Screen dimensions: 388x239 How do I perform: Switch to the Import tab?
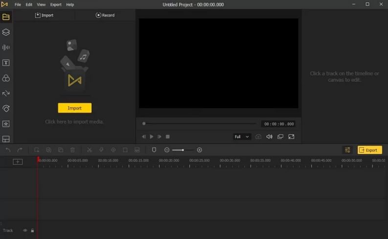click(x=44, y=15)
